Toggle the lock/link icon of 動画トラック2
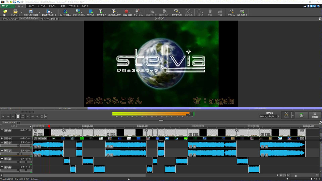 pyautogui.click(x=10, y=130)
